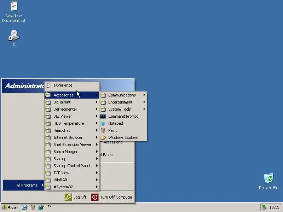Click the #System32 folder icon
Viewport: 283px width, 212px height.
point(48,187)
